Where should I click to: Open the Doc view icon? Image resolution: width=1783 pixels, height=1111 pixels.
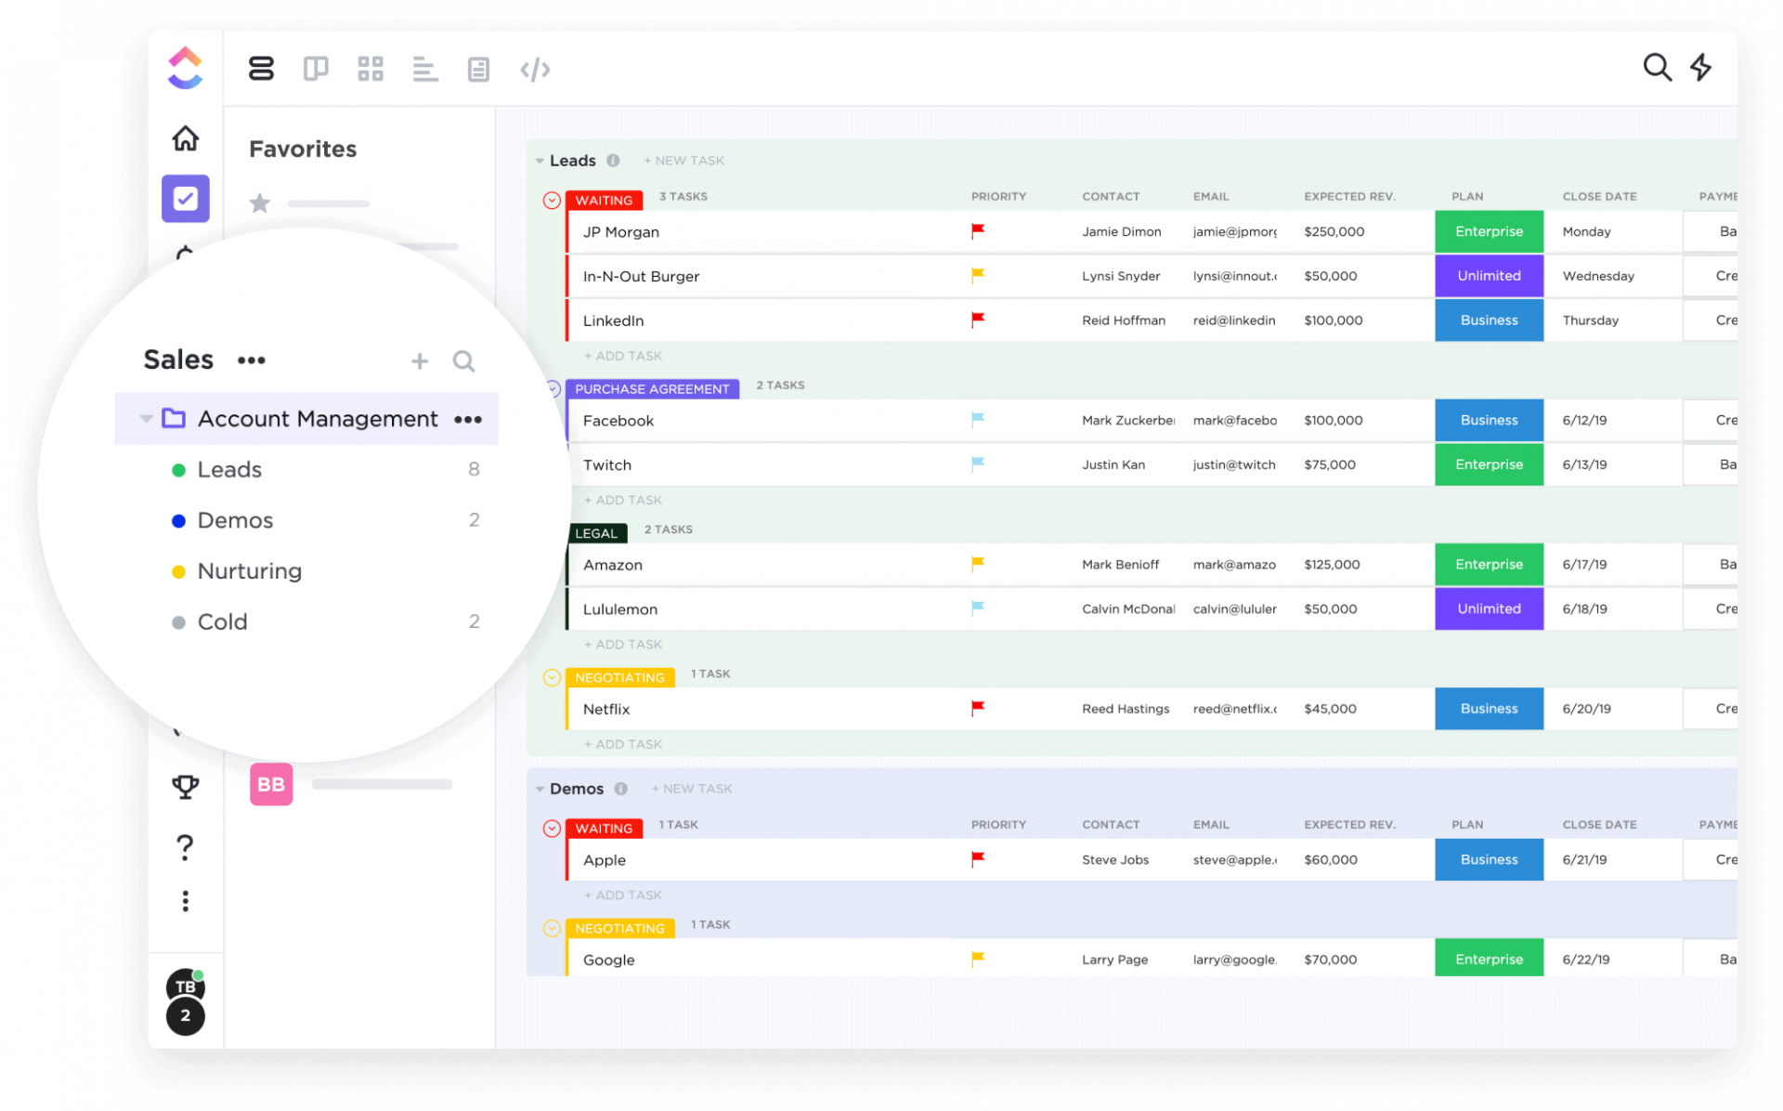point(478,69)
